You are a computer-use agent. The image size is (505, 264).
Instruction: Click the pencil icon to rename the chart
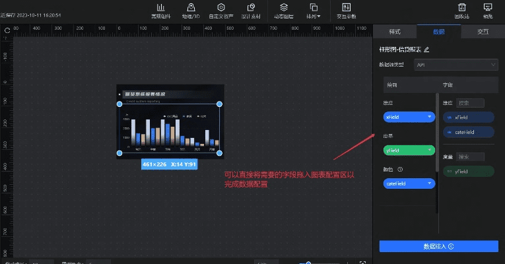coord(426,49)
